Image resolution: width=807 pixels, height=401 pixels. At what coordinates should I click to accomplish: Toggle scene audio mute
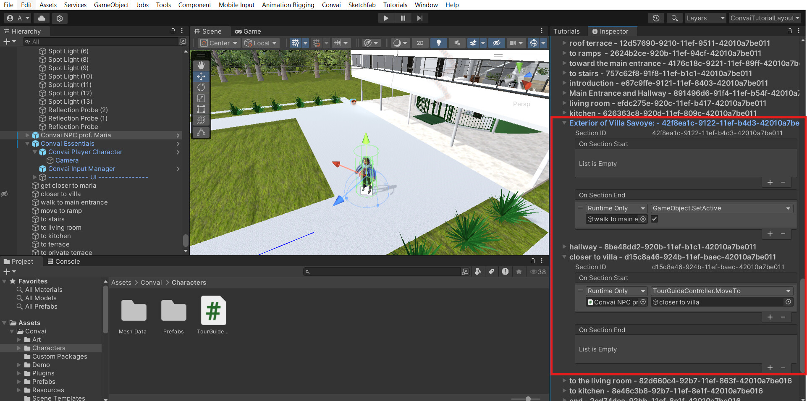[x=457, y=43]
